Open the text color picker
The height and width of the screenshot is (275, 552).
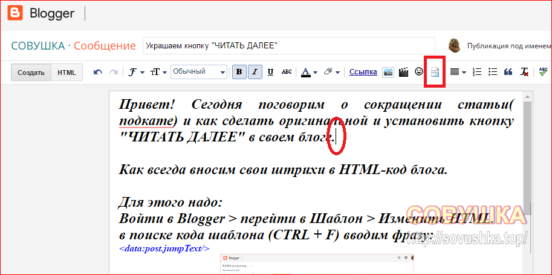click(x=309, y=72)
